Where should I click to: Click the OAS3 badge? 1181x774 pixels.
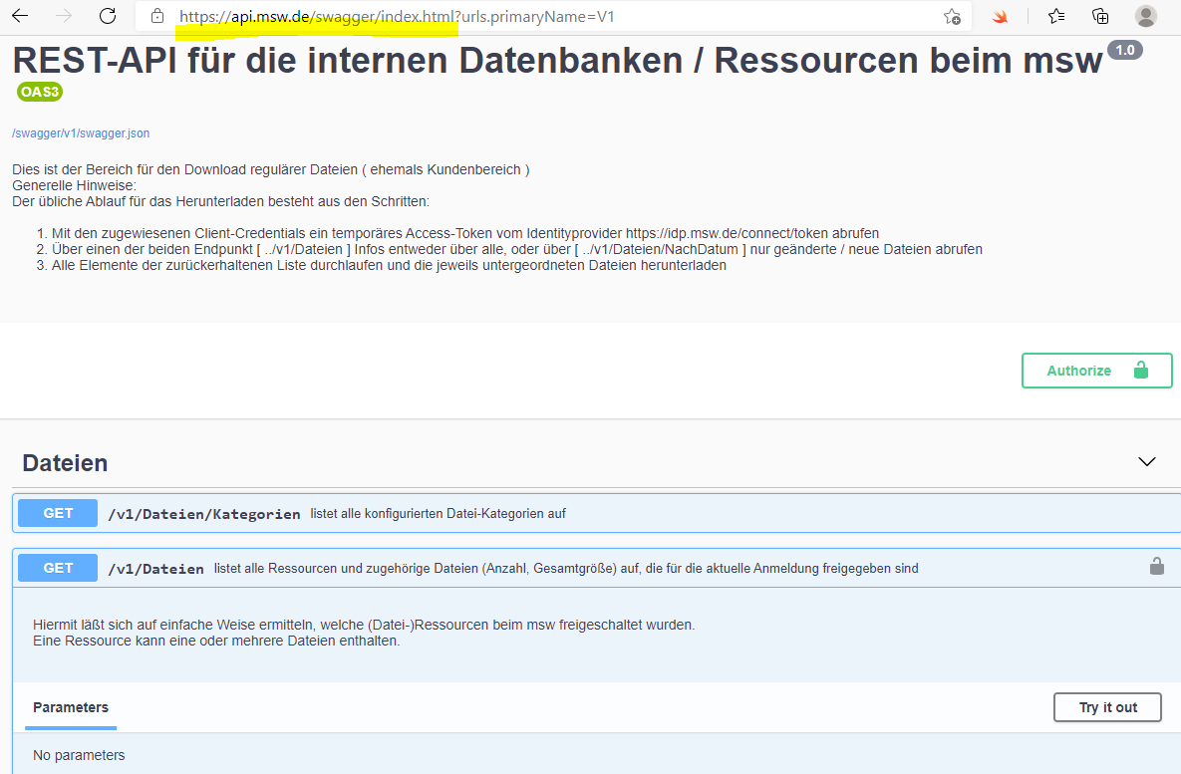pos(40,92)
